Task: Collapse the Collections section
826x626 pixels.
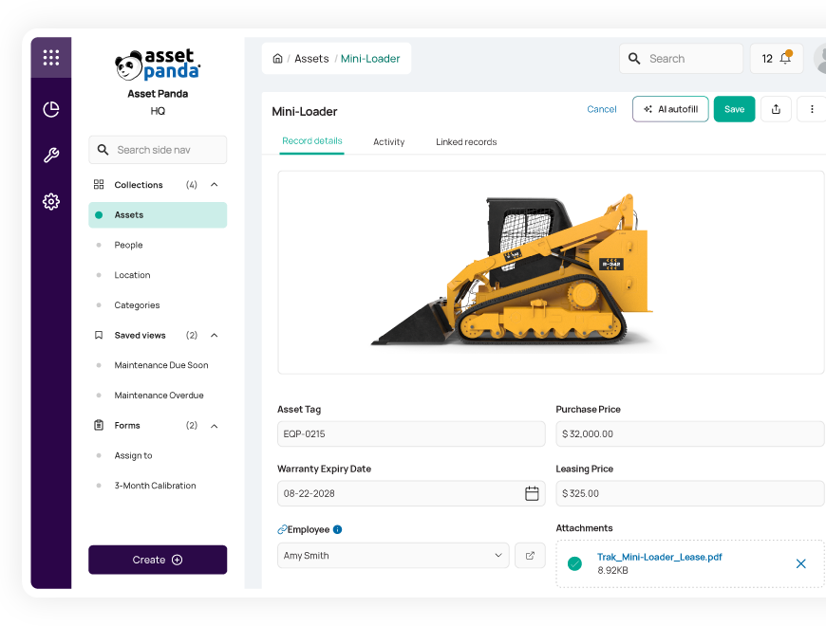Action: [x=215, y=185]
